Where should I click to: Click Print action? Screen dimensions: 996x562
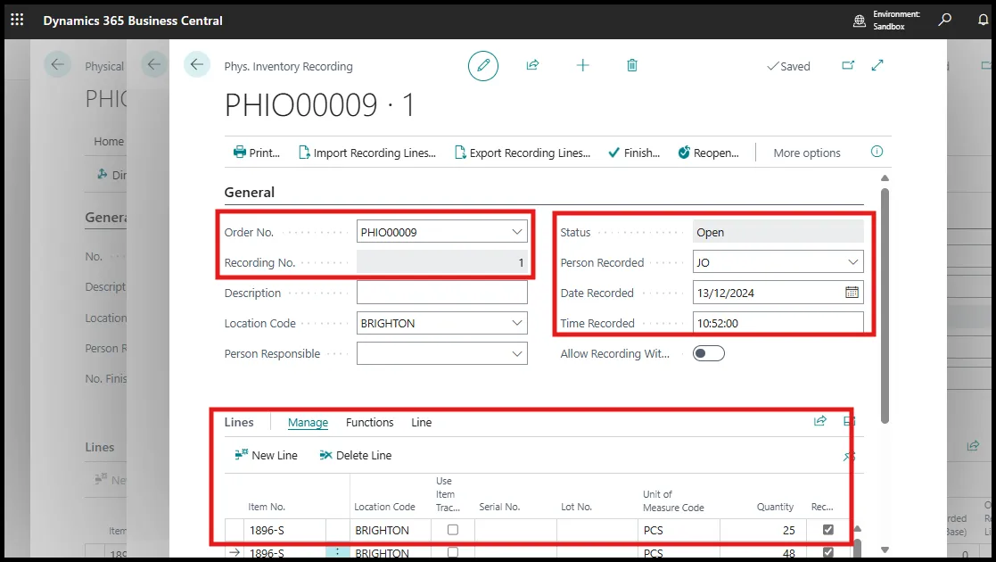[257, 153]
